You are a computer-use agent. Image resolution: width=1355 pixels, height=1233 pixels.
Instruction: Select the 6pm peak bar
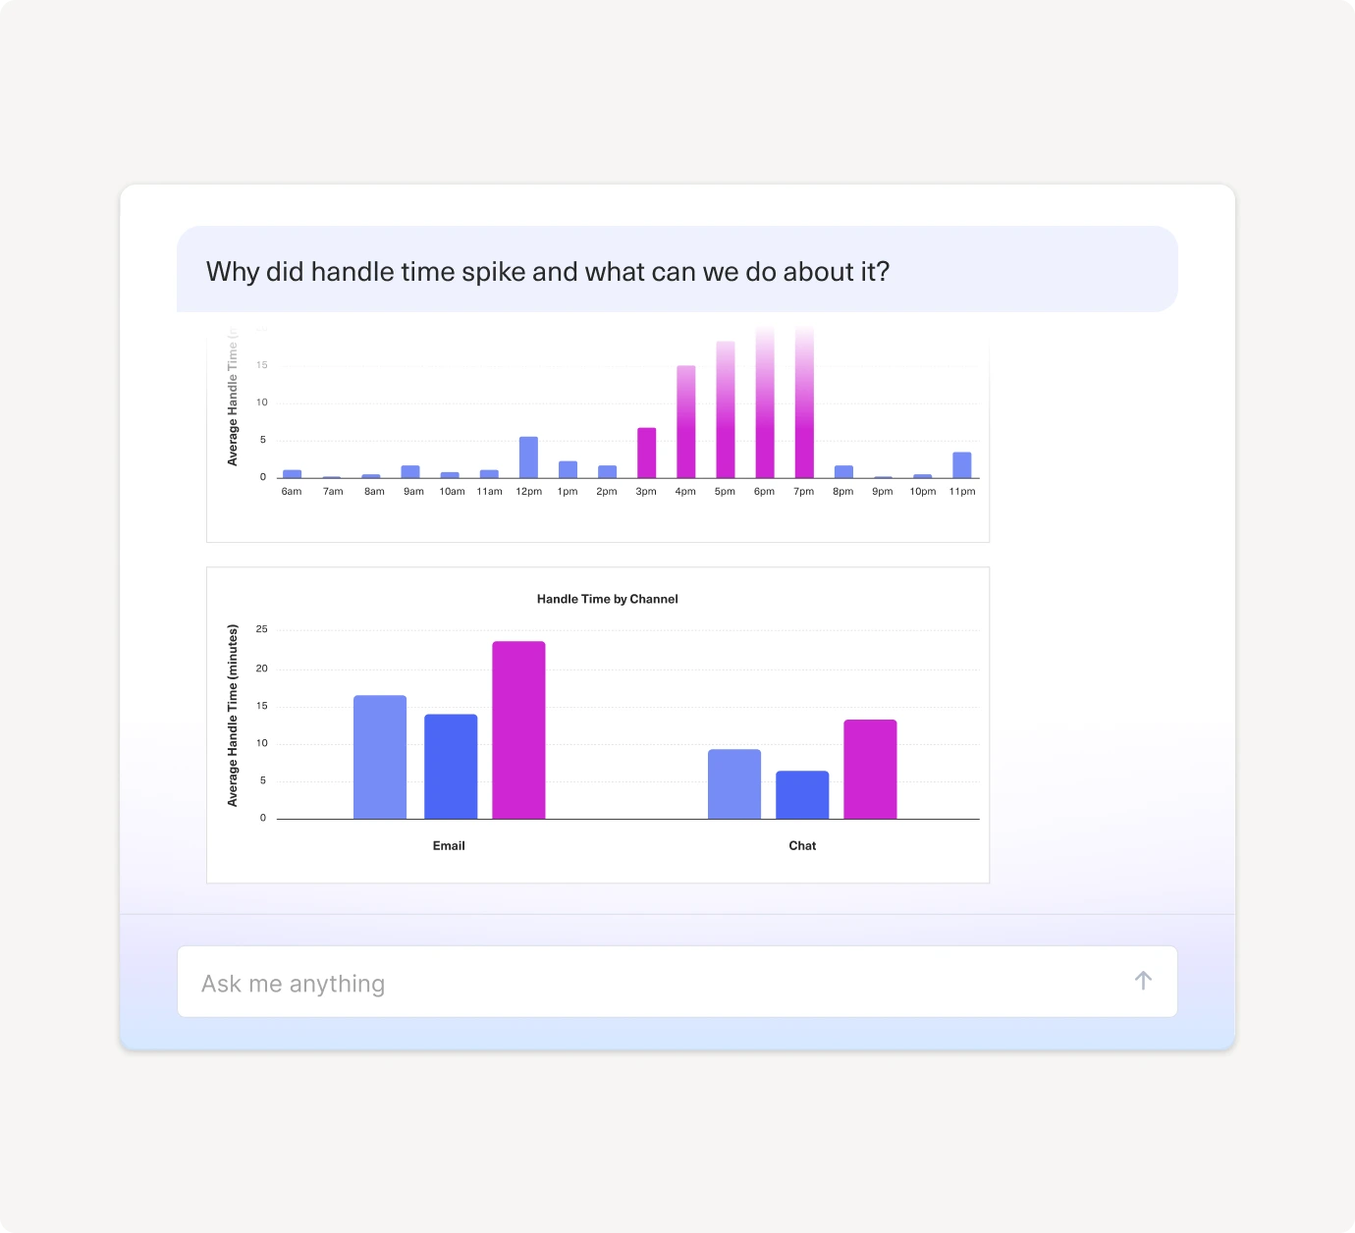tap(764, 404)
